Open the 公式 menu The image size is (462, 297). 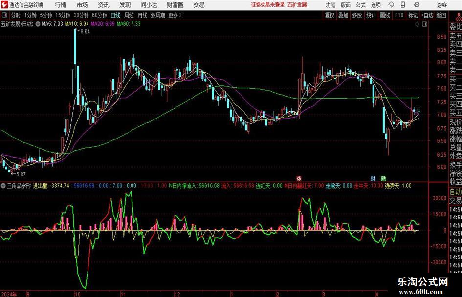(x=361, y=5)
